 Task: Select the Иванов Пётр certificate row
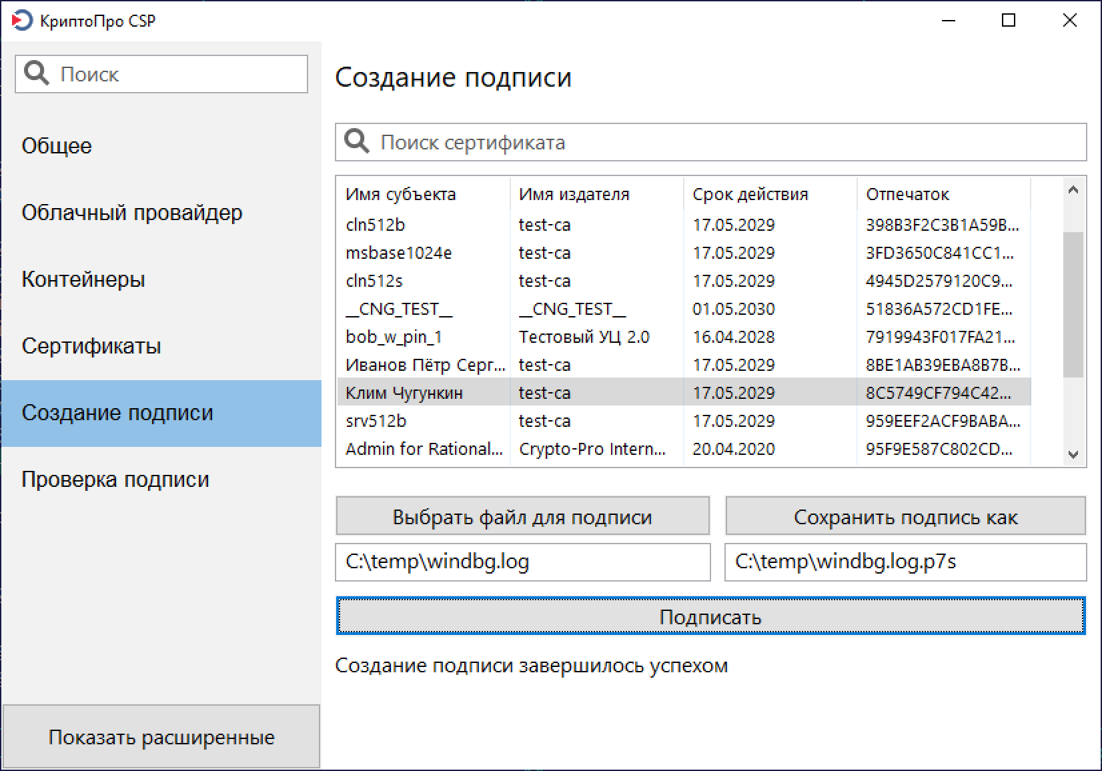[x=424, y=365]
